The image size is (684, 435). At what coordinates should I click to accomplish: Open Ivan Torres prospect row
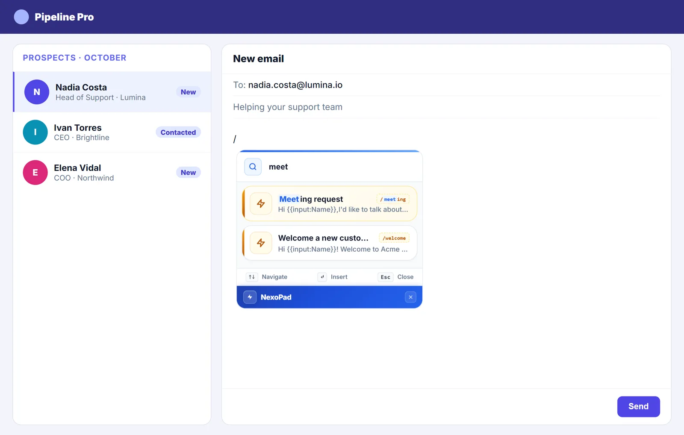click(x=112, y=132)
